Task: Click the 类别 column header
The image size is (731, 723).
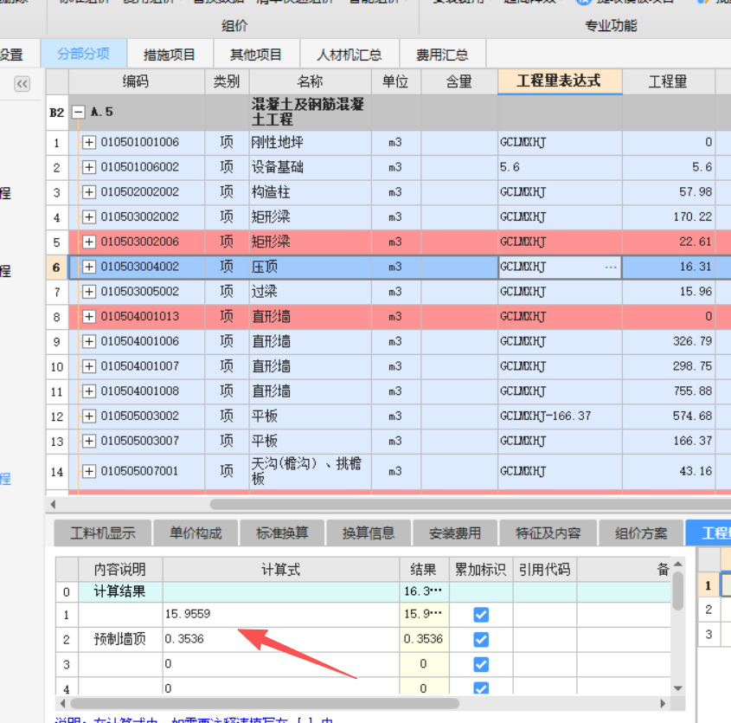Action: coord(227,81)
